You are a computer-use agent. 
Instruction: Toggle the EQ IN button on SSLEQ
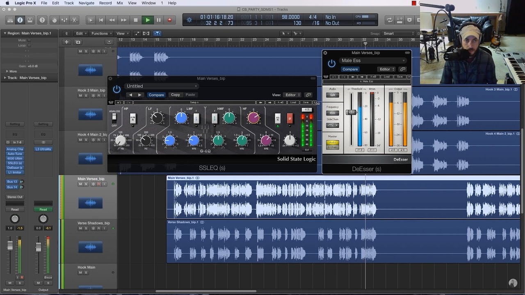tap(278, 118)
